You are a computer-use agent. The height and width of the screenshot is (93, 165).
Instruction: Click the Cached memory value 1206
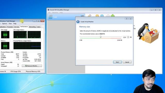[x=18, y=56]
